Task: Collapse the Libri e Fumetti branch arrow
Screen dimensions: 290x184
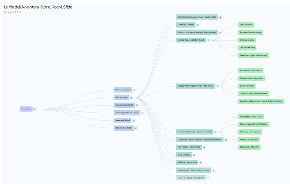Action: [132, 97]
